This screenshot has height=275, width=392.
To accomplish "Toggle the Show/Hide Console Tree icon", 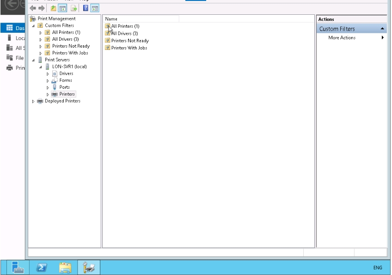I will 62,8.
